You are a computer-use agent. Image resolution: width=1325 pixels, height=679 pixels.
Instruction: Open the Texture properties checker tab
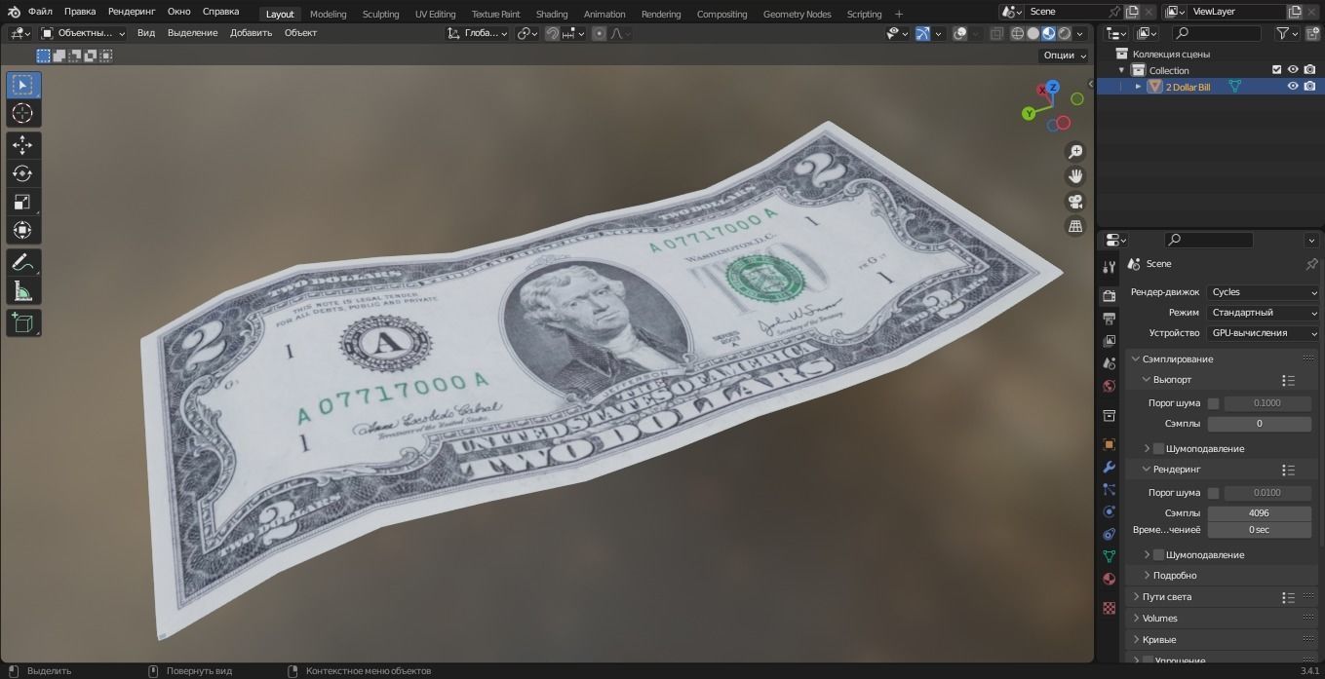1109,608
